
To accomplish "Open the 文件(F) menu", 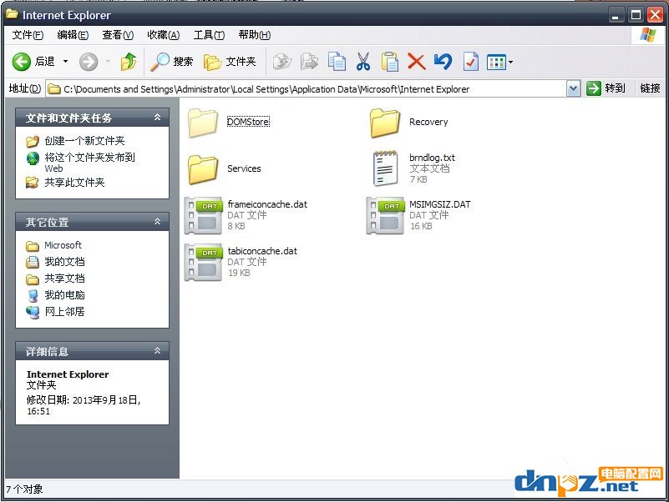I will [x=28, y=35].
